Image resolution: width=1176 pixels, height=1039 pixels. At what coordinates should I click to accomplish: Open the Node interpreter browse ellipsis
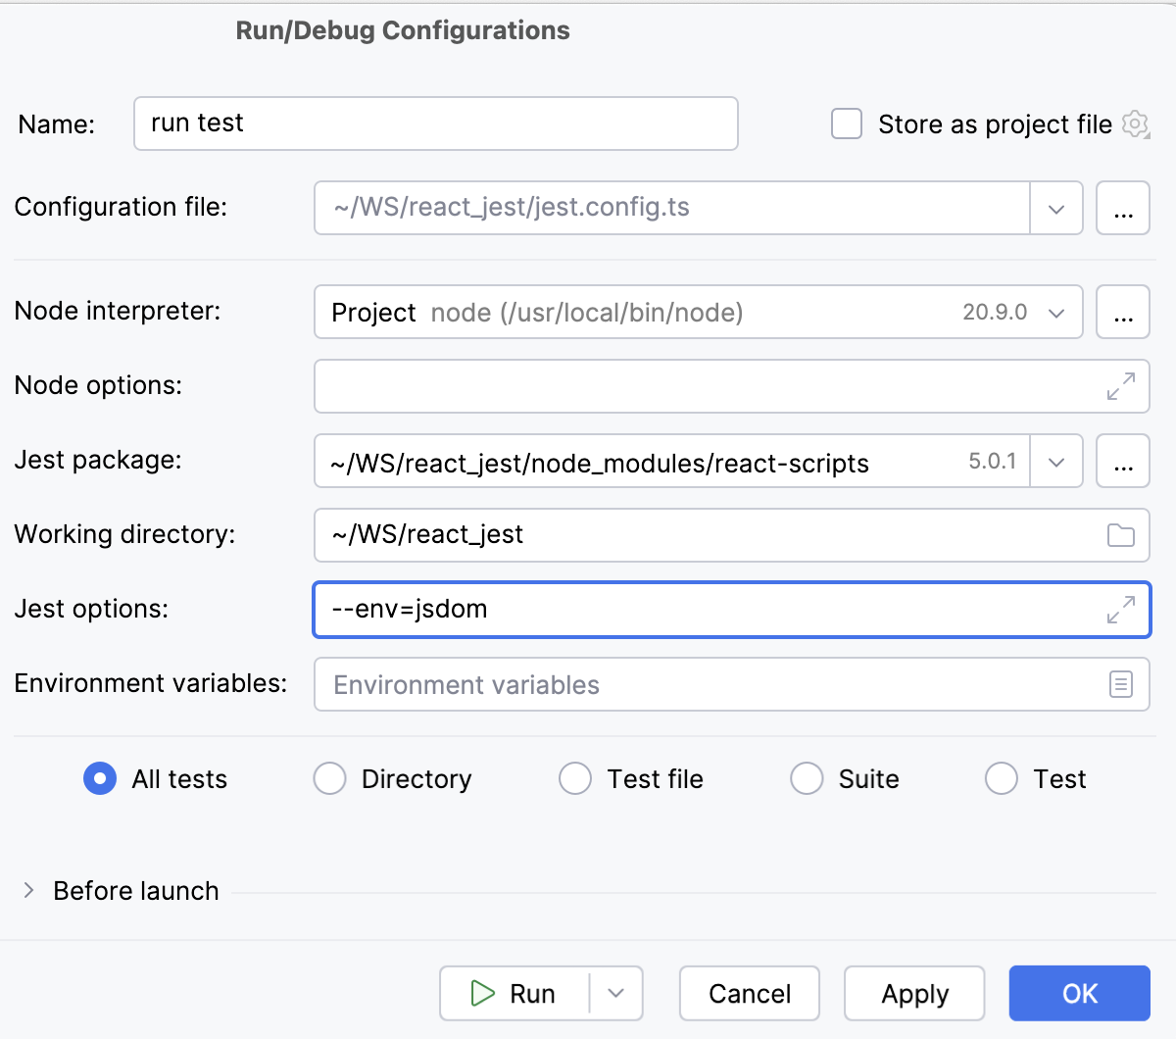[1123, 312]
